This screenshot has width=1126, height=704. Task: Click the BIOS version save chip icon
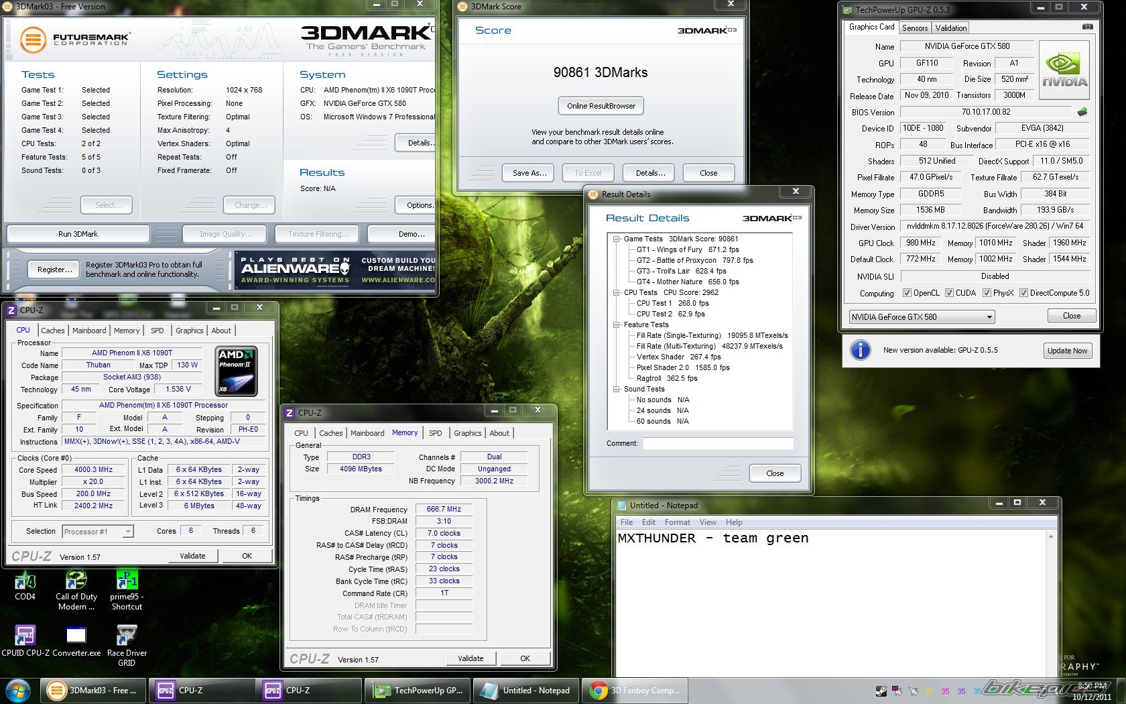(x=1082, y=112)
